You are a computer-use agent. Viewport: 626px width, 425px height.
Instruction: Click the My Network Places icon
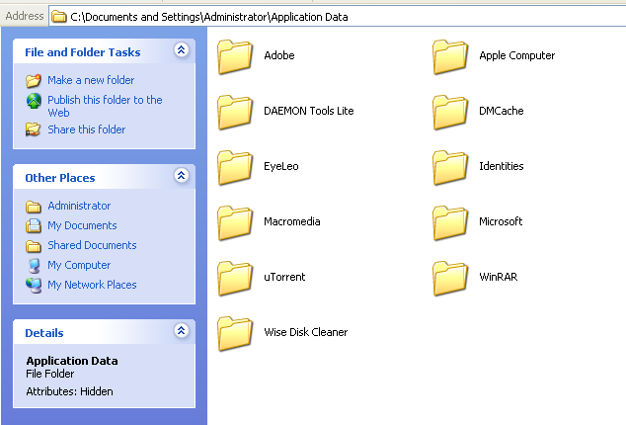(x=34, y=285)
